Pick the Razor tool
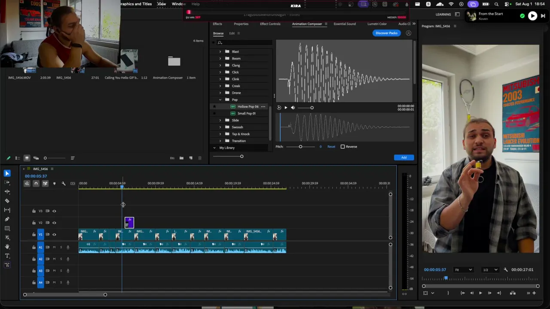550x309 pixels. coord(7,200)
